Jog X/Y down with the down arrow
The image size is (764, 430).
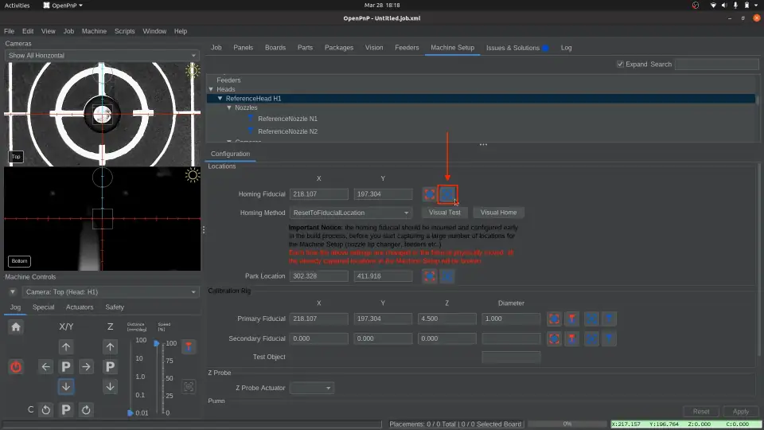[66, 386]
